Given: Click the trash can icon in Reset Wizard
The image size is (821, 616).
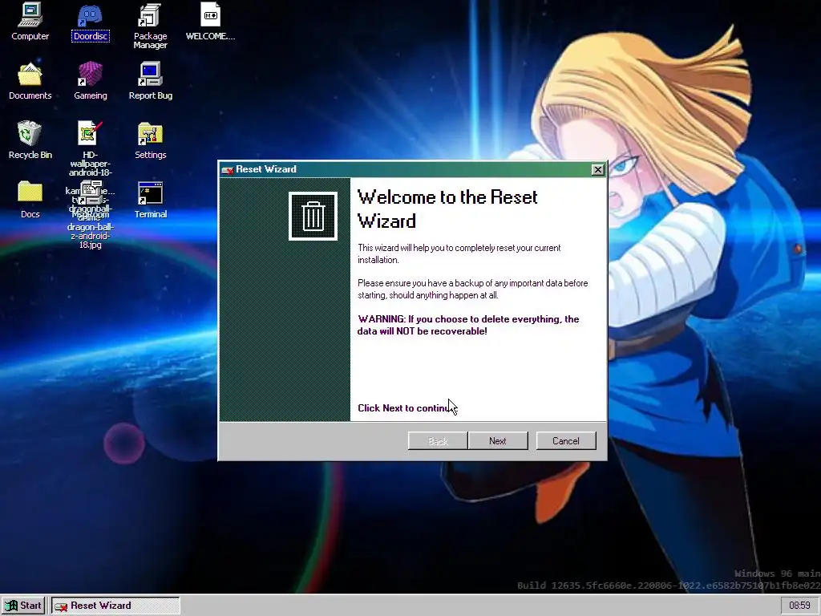Looking at the screenshot, I should [x=313, y=216].
